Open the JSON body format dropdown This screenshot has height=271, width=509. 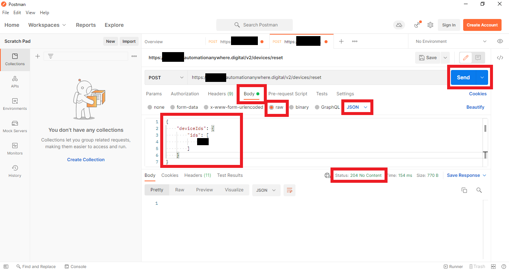357,107
